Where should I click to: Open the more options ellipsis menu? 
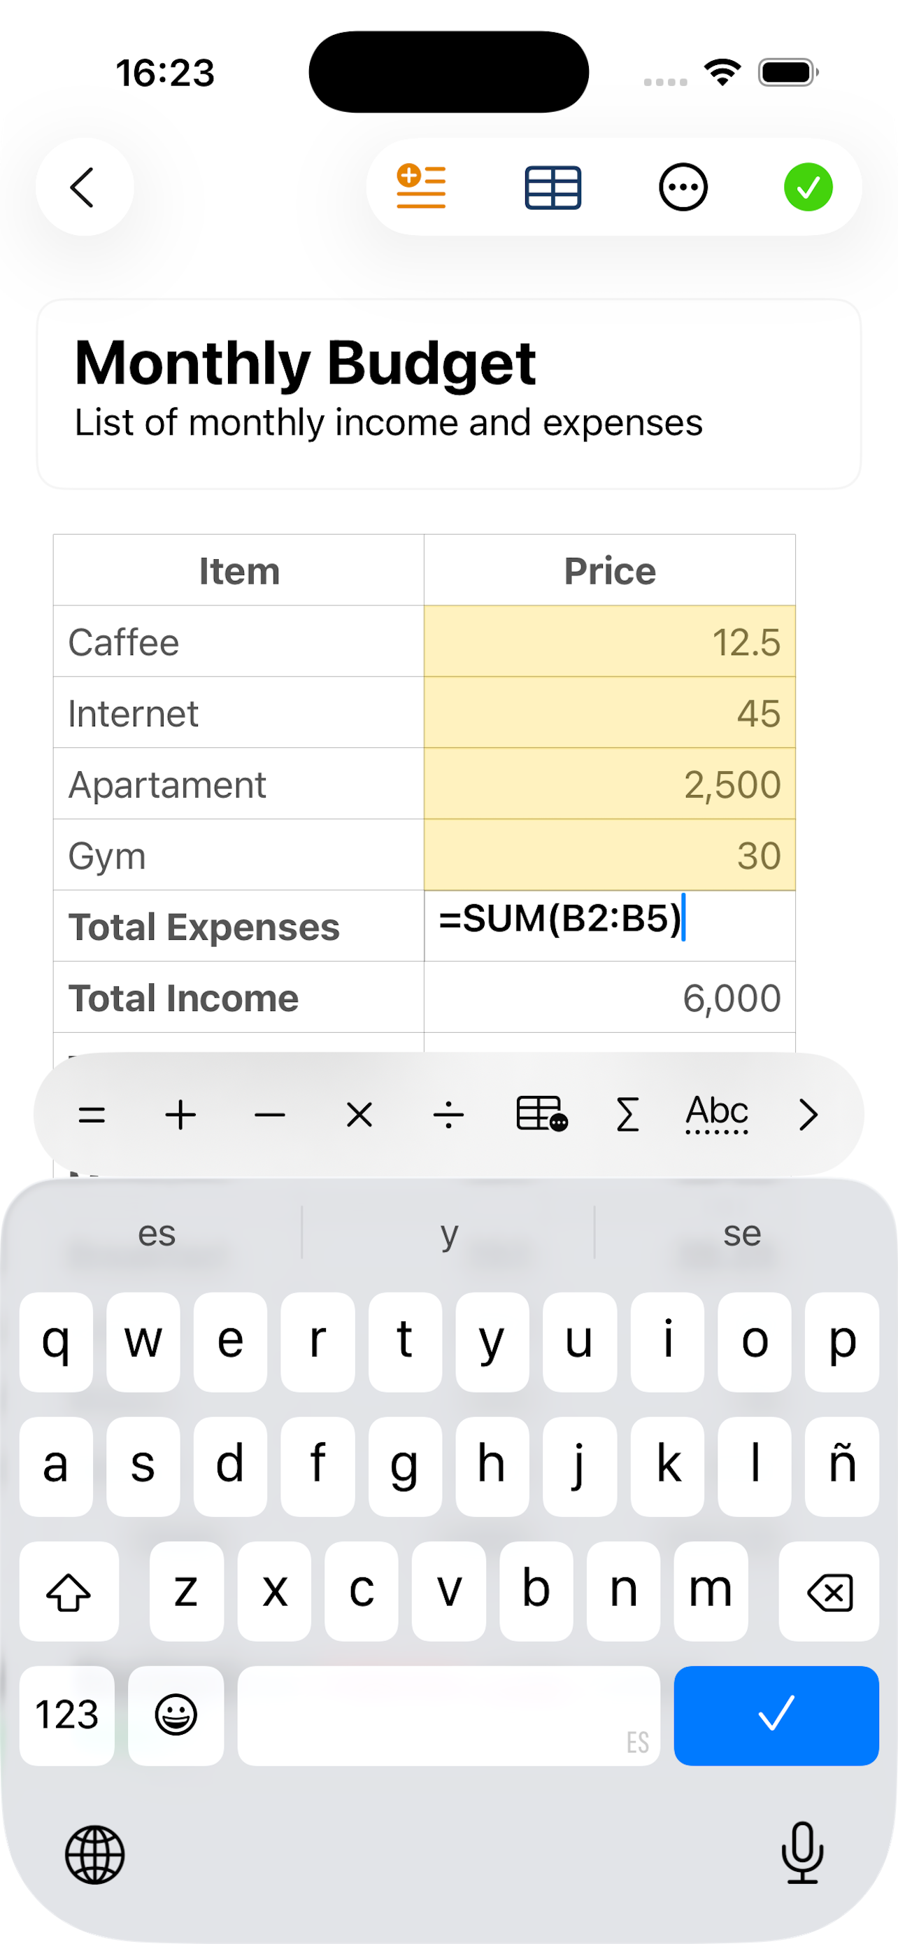coord(683,187)
